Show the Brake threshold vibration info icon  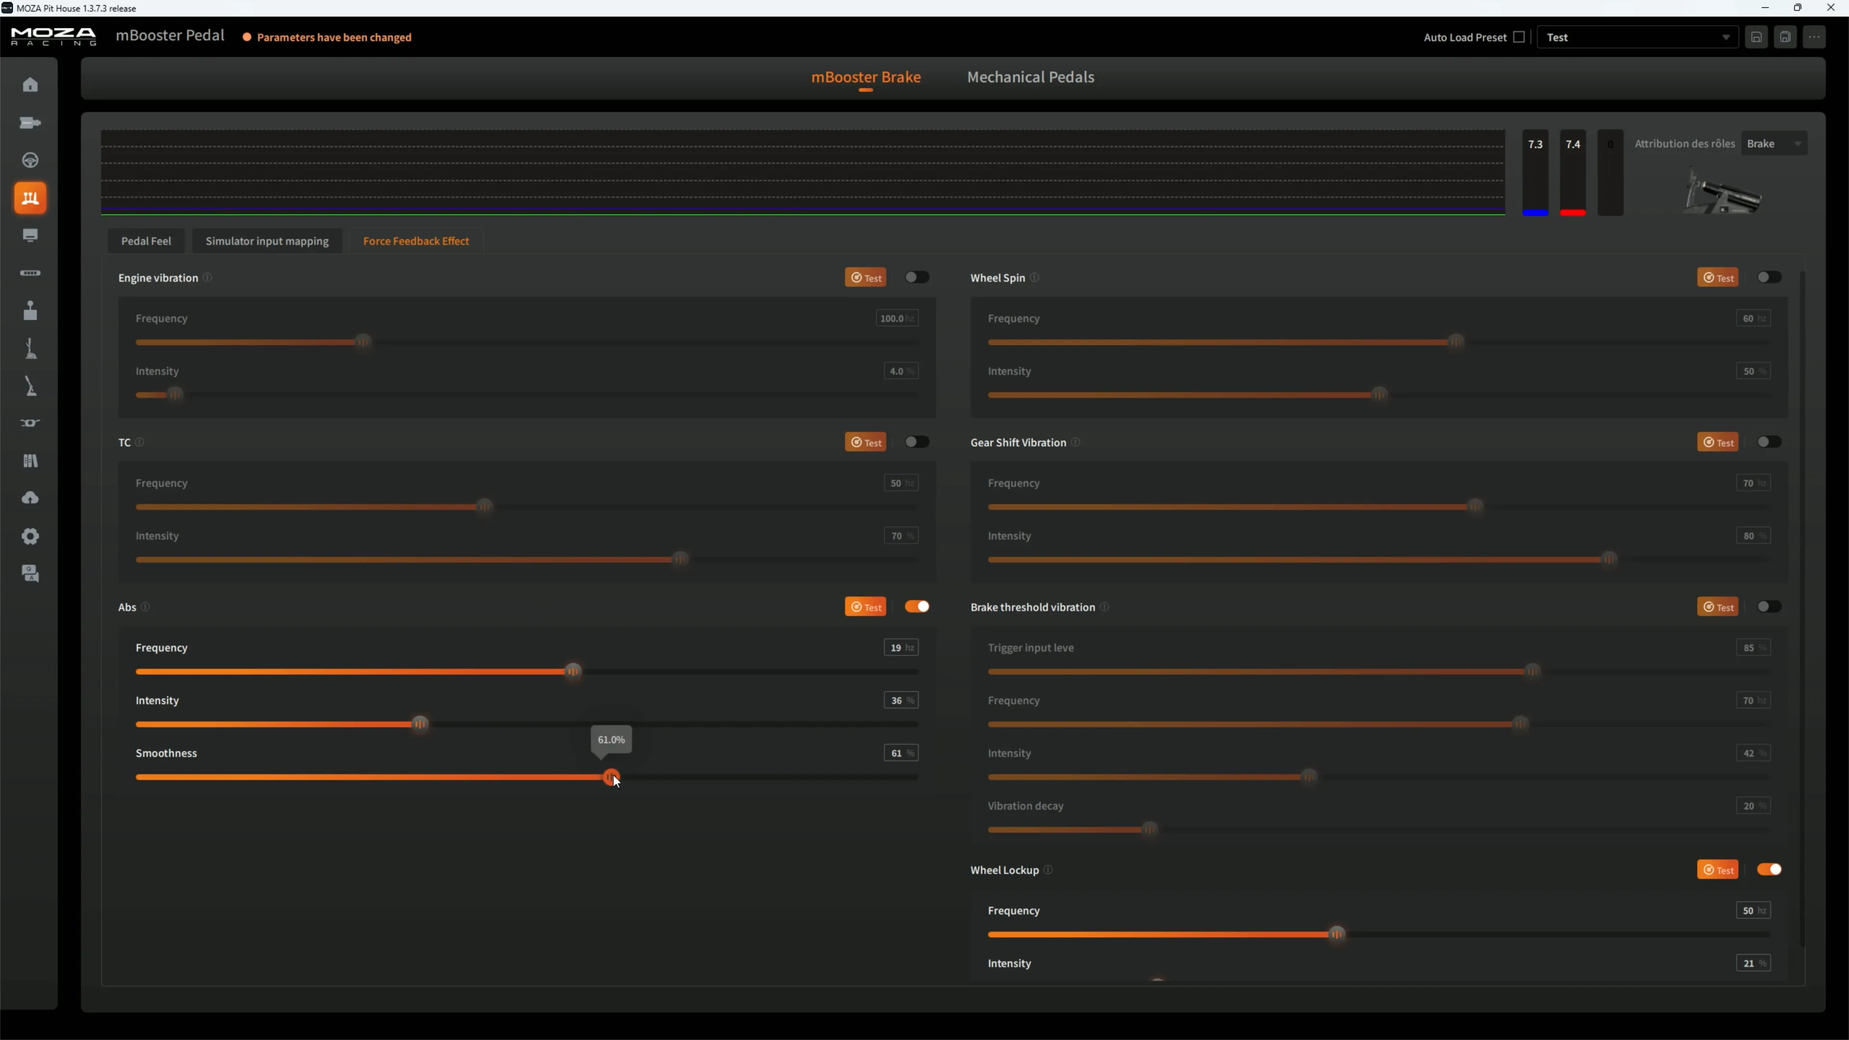pyautogui.click(x=1104, y=607)
